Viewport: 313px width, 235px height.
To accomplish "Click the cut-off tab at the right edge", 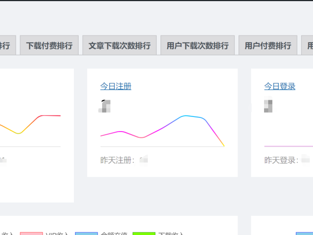I will [x=308, y=45].
